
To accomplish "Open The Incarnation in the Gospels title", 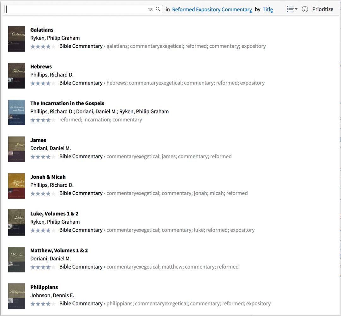I will [67, 103].
